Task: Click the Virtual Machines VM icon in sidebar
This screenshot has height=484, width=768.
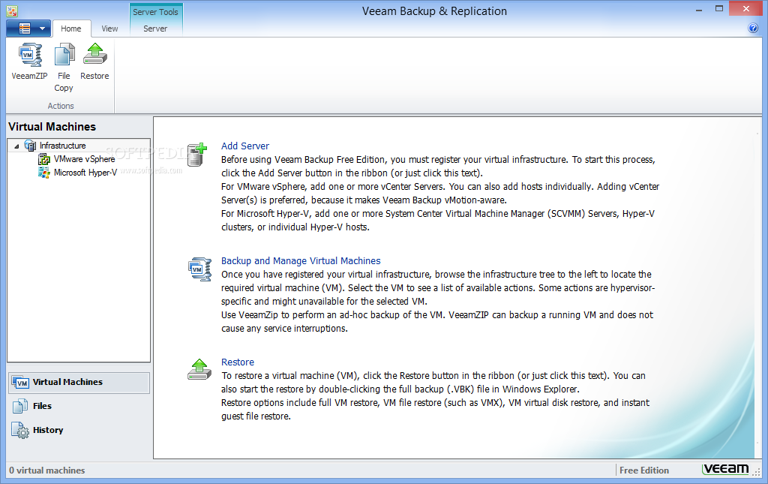Action: point(20,383)
